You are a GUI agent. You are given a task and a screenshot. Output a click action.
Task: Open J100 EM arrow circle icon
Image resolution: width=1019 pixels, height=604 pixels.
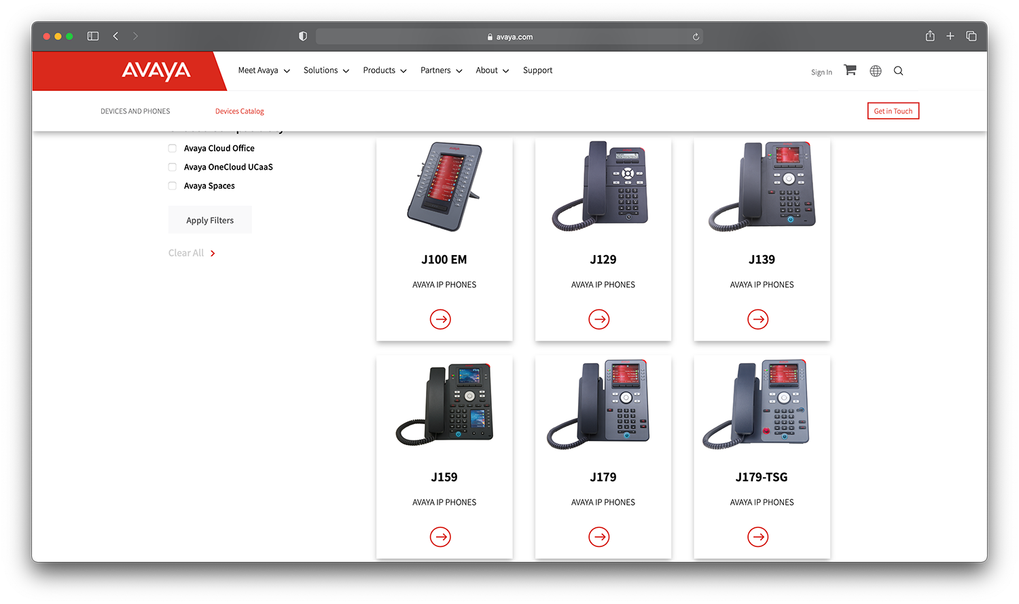[x=440, y=319]
